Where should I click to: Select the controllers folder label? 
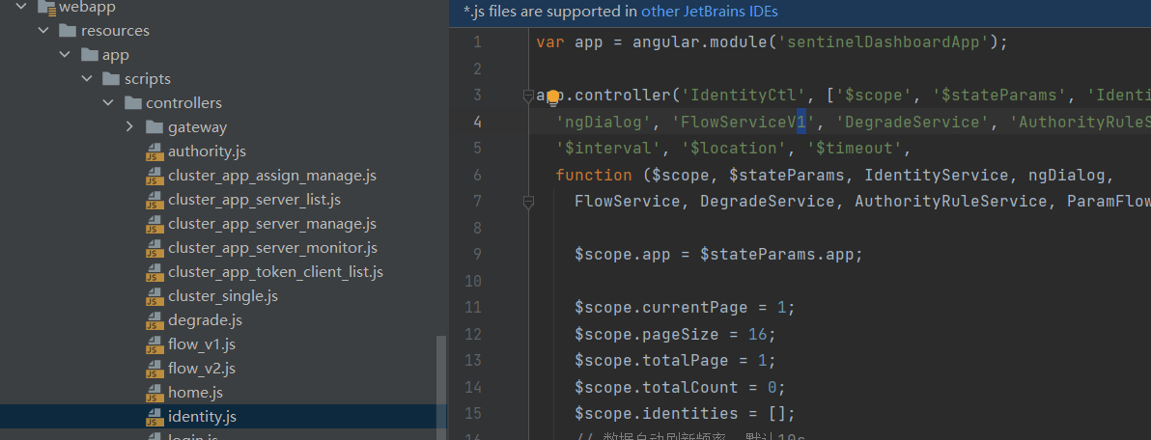pos(183,103)
